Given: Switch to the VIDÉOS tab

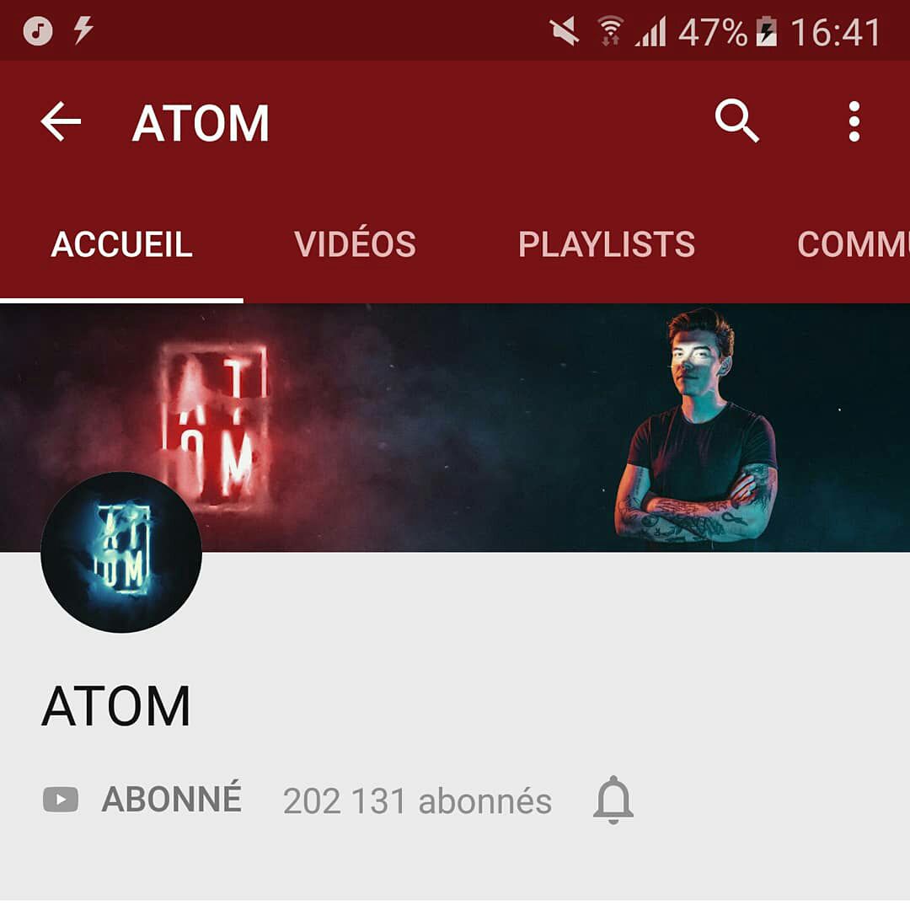Looking at the screenshot, I should 356,244.
